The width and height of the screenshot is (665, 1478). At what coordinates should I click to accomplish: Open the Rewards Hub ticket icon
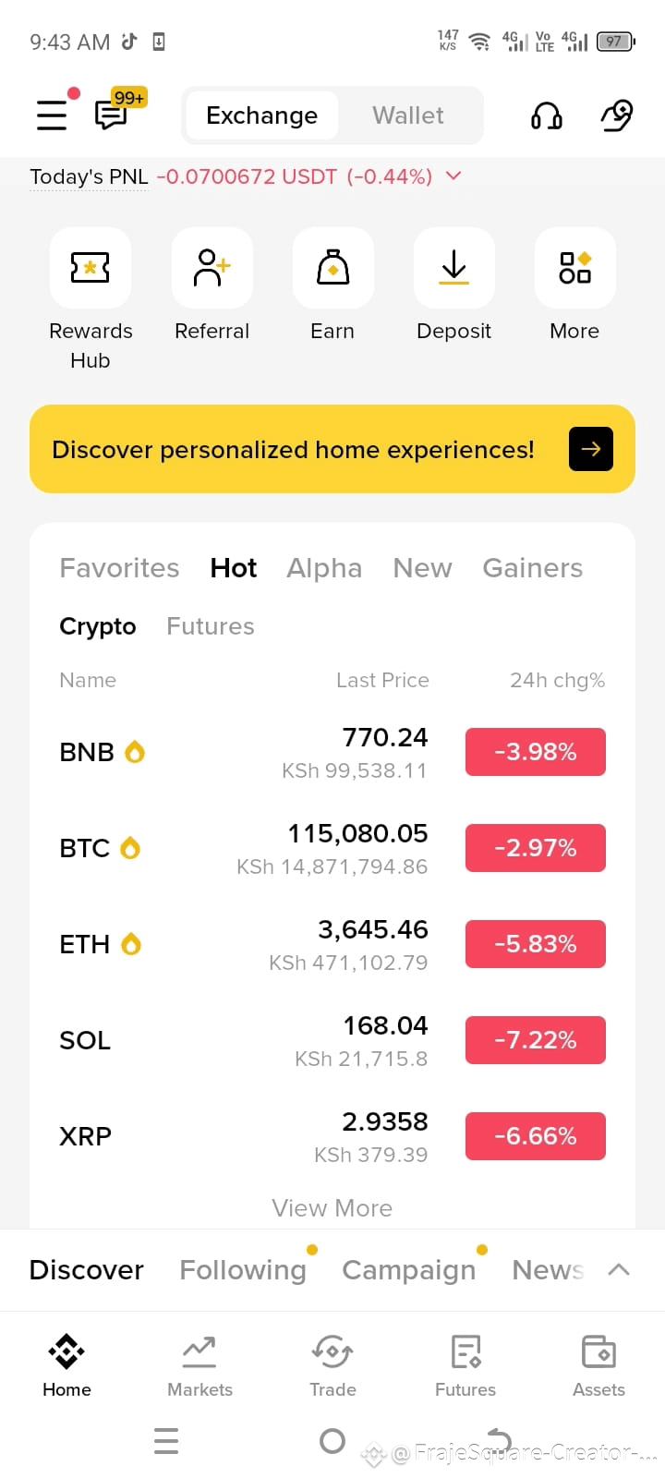pos(91,268)
